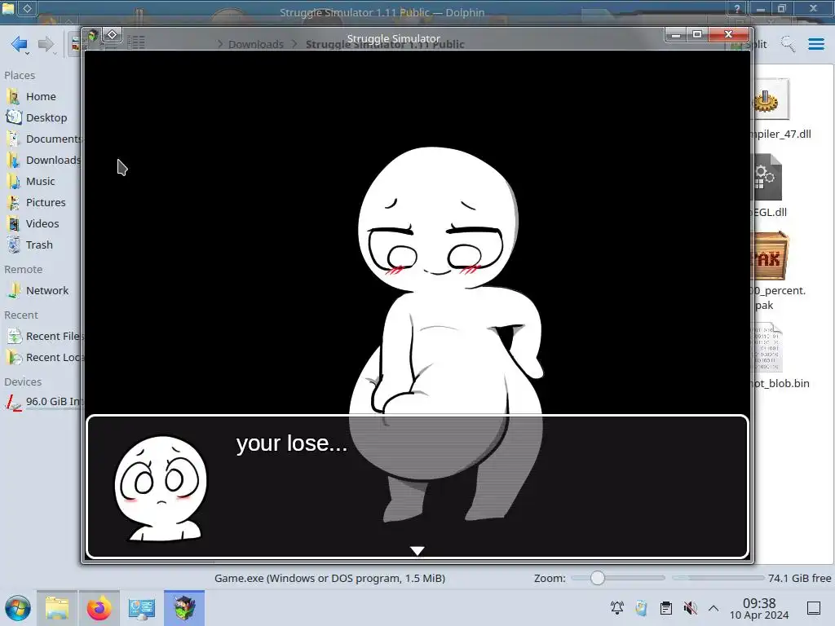Click show desktop button in taskbar
Screen dimensions: 835x626
pyautogui.click(x=814, y=608)
